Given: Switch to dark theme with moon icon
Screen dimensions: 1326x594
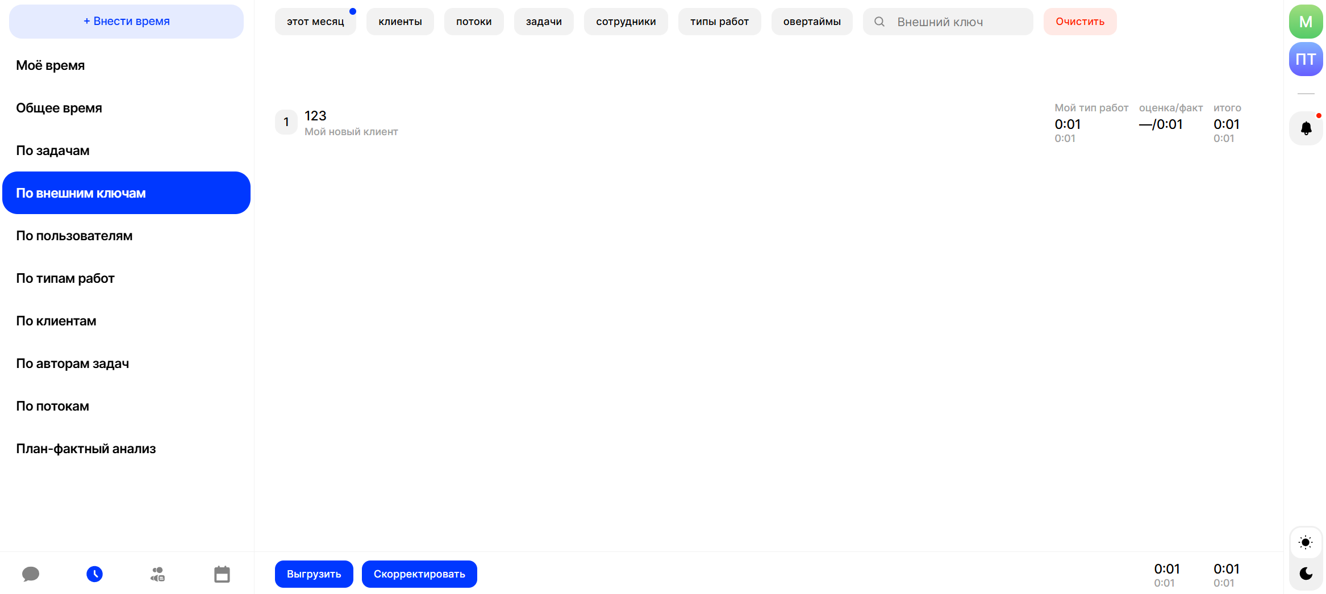Looking at the screenshot, I should click(x=1306, y=574).
